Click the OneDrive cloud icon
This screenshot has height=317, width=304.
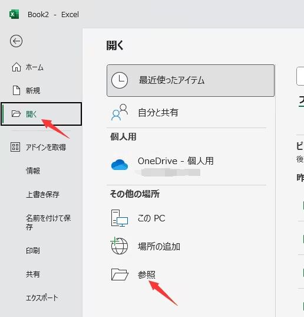point(120,165)
